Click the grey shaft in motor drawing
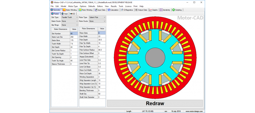 (x=155, y=57)
